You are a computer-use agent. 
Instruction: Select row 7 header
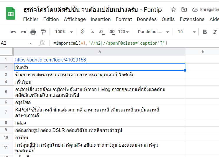[x=7, y=112]
